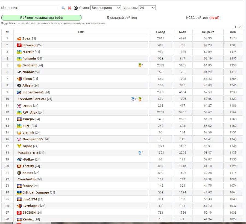This screenshot has height=224, width=246.
Task: Open player Freedom Forever's statistics
Action: (32, 99)
